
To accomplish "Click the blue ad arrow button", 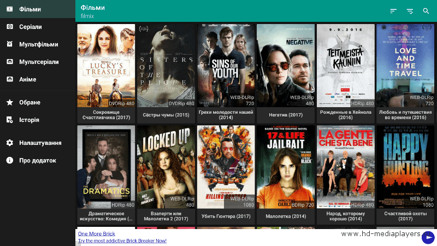I will coord(428,238).
